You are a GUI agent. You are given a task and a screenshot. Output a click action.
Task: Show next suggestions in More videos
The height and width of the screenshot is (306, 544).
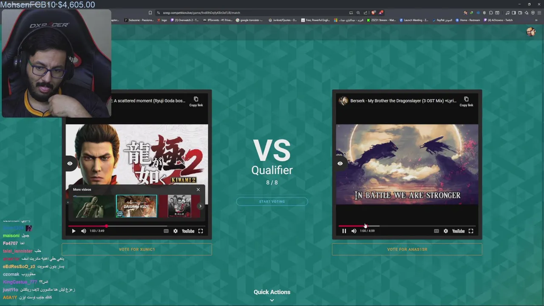click(x=201, y=206)
